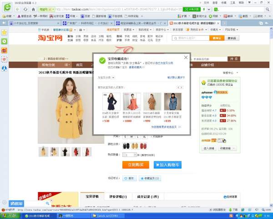273x219 pixels.
Task: Choose the black coat color swatch
Action: [x=126, y=146]
